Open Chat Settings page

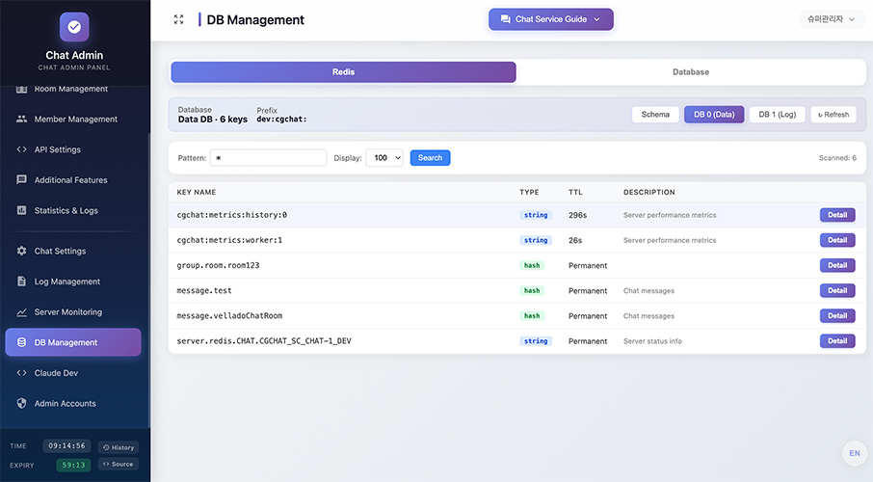pyautogui.click(x=74, y=251)
